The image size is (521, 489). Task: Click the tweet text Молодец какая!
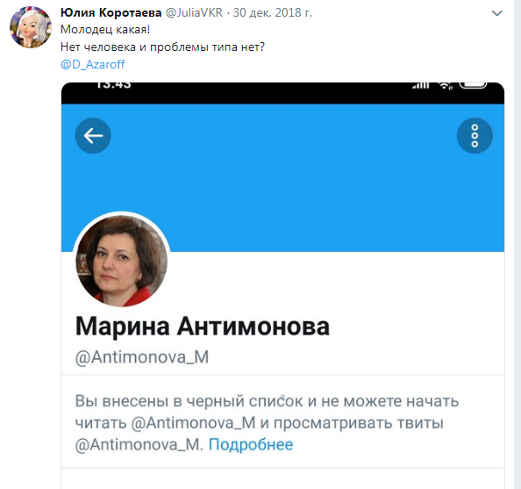[105, 30]
